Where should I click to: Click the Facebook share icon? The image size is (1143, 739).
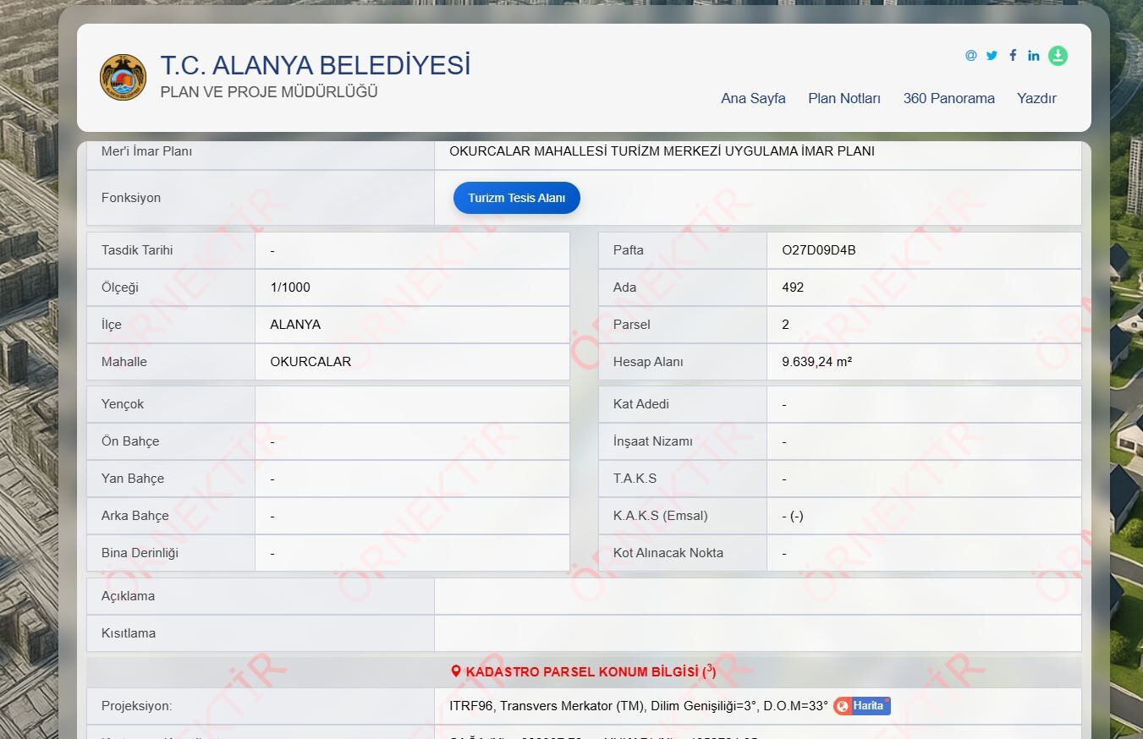[1013, 55]
